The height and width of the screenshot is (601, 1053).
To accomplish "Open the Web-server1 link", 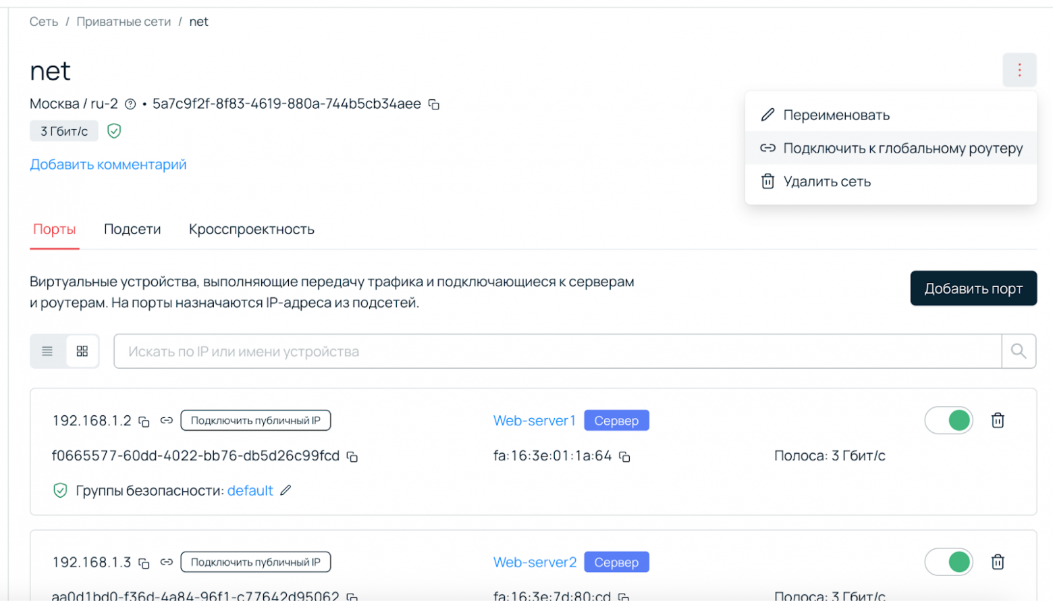I will (x=535, y=420).
